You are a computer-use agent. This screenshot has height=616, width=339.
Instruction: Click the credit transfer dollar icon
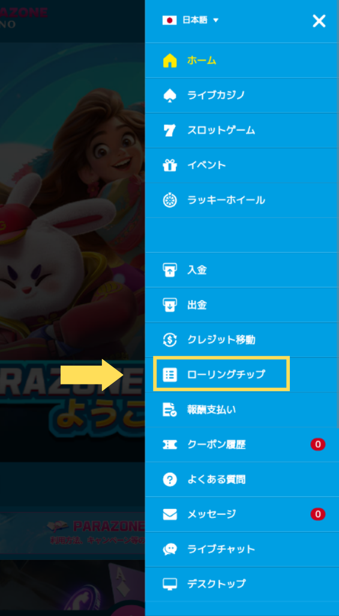[x=170, y=340]
